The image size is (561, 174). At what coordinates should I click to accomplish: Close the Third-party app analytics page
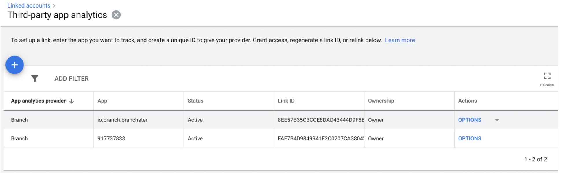pyautogui.click(x=116, y=15)
